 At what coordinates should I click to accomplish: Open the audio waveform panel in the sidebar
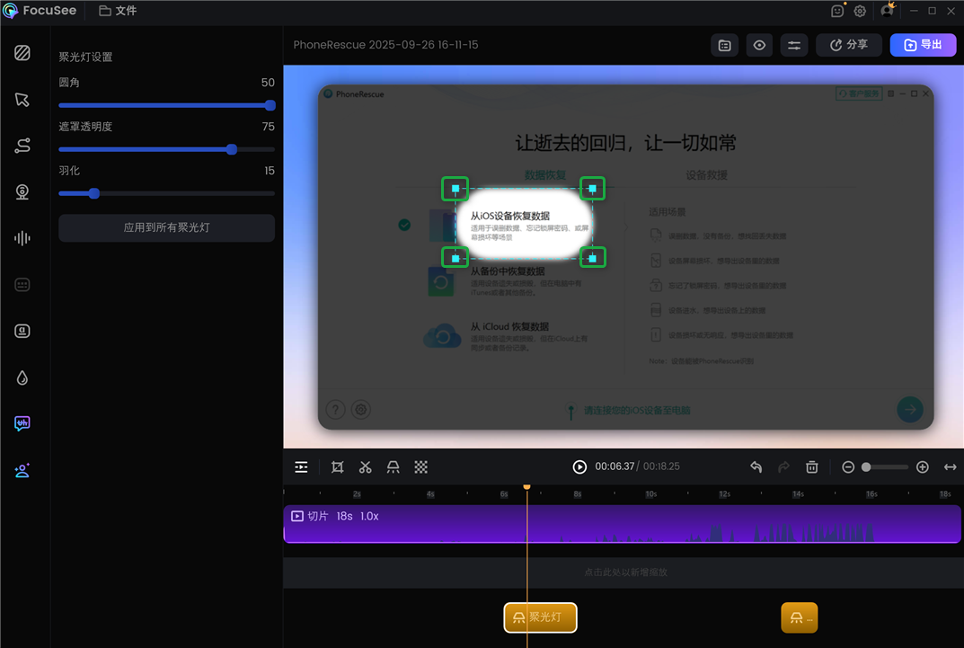pos(22,237)
